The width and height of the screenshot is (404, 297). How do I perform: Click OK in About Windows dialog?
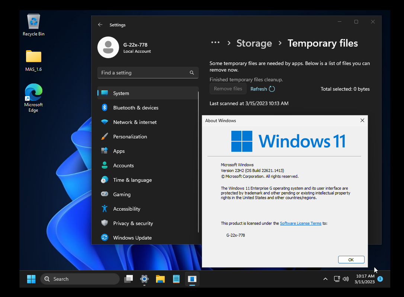coord(351,260)
